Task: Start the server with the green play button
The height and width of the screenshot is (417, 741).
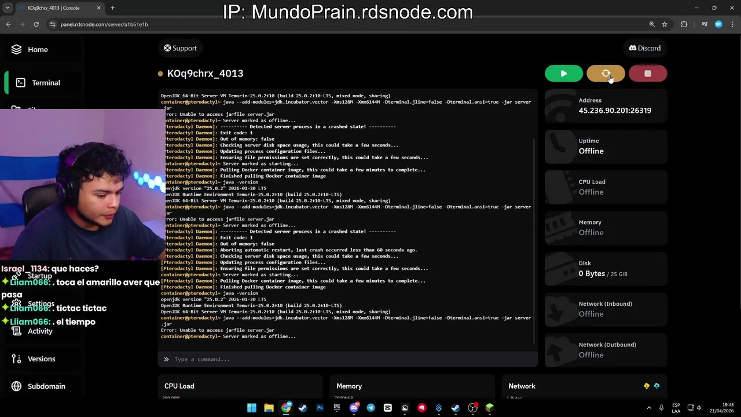Action: (x=564, y=74)
